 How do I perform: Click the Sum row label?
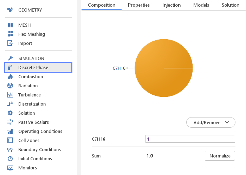96,156
